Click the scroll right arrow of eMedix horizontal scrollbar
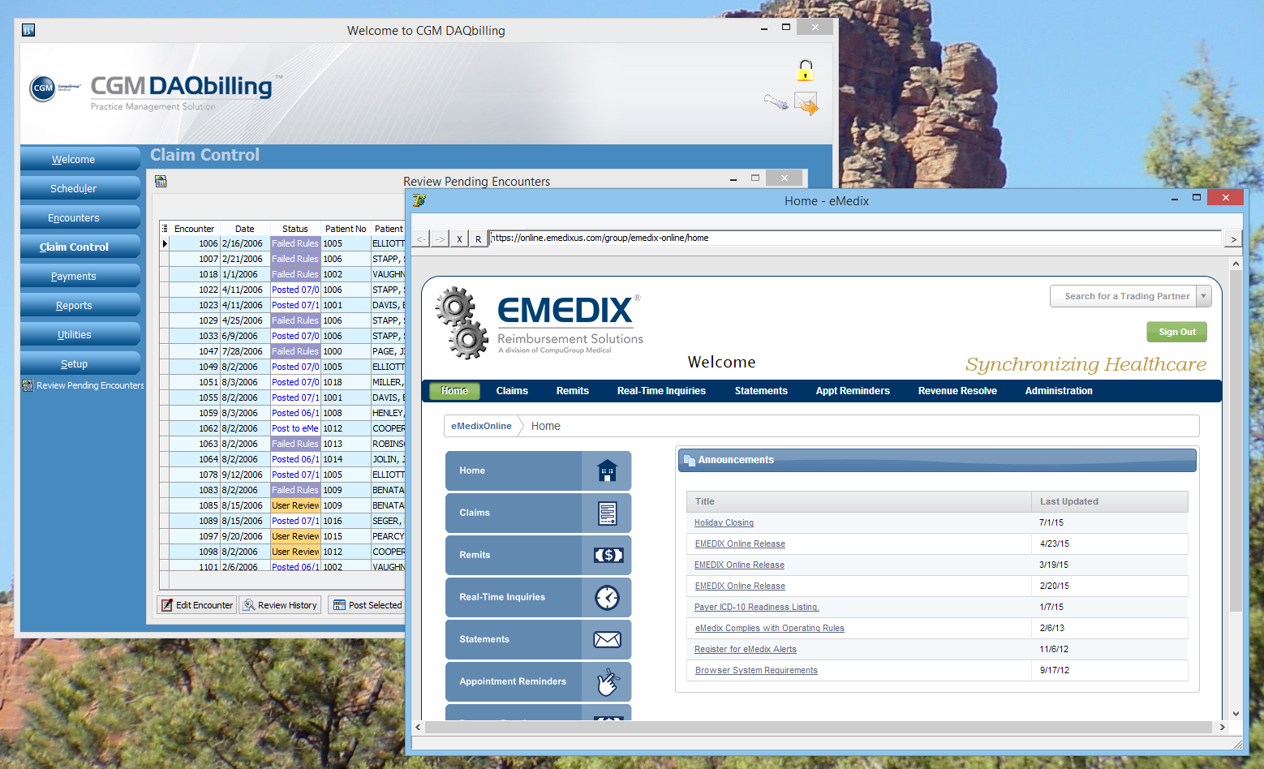 [x=1223, y=728]
